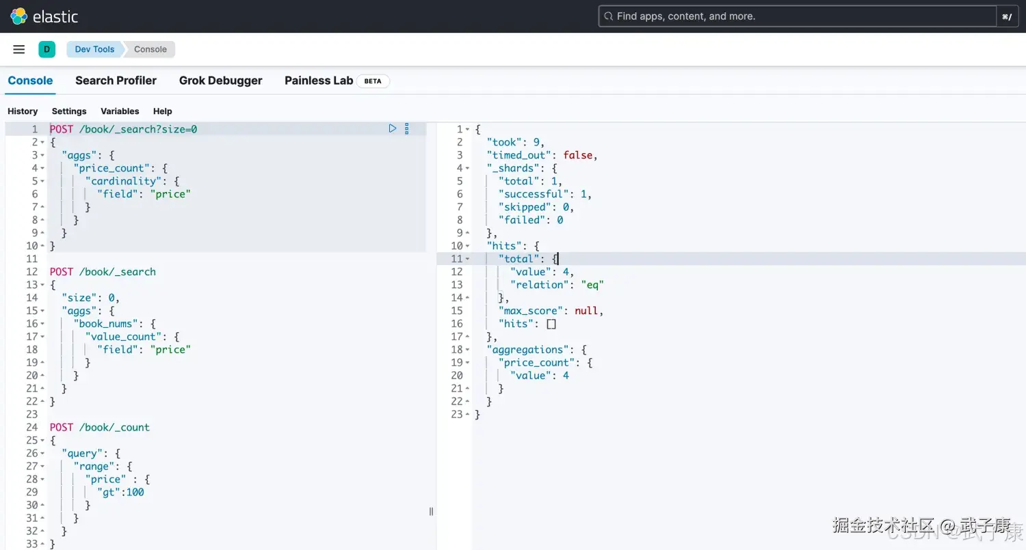Collapse "aggregations" on response line 18

coord(468,350)
